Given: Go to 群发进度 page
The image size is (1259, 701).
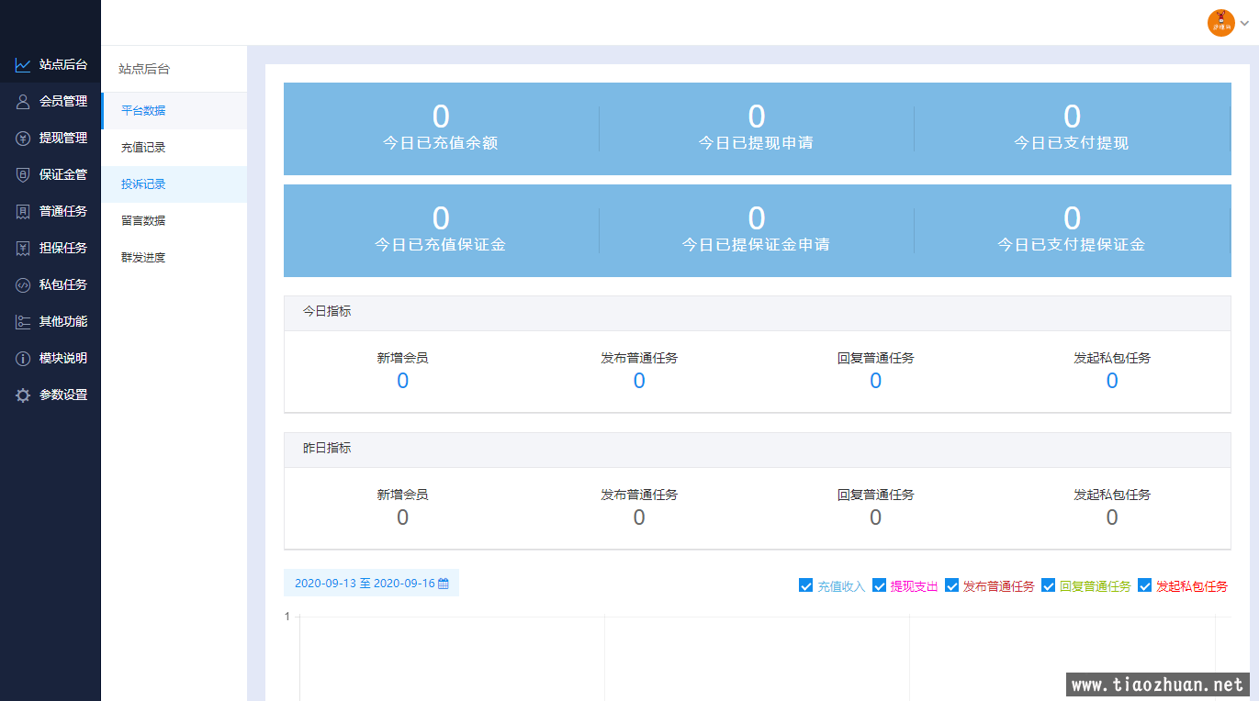Looking at the screenshot, I should click(143, 258).
